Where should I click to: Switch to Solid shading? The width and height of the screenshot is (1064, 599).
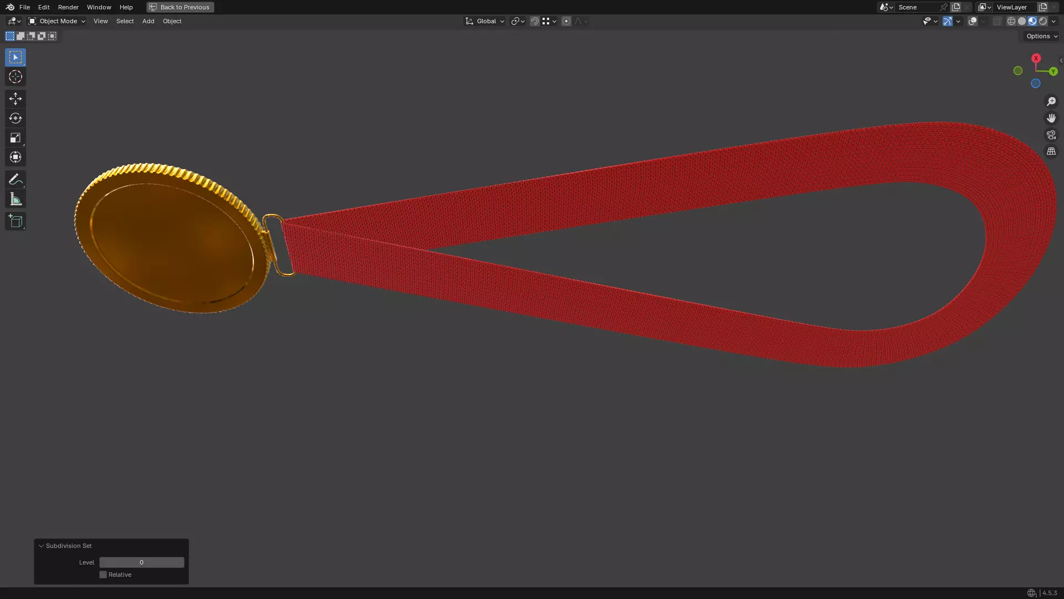tap(1022, 21)
